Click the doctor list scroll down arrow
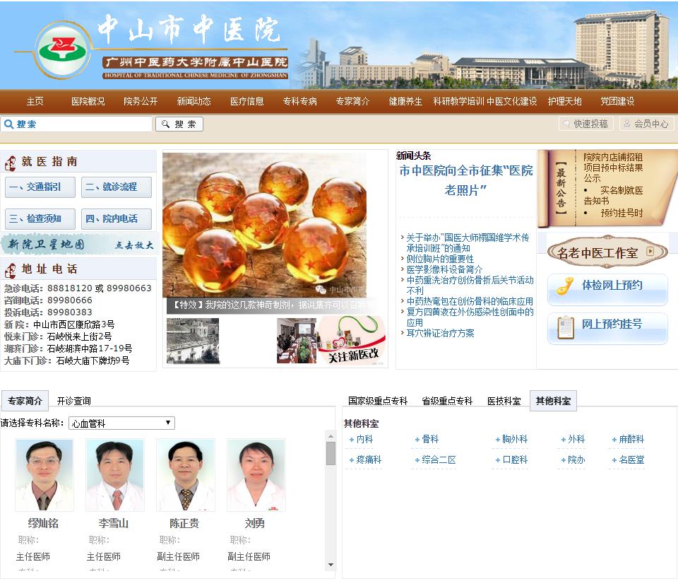 click(331, 565)
